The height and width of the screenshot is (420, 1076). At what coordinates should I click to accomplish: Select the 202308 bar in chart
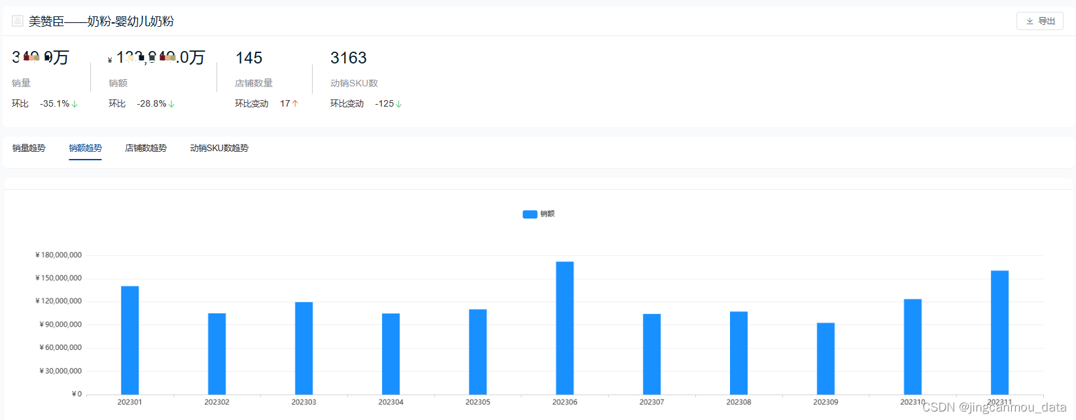click(738, 353)
